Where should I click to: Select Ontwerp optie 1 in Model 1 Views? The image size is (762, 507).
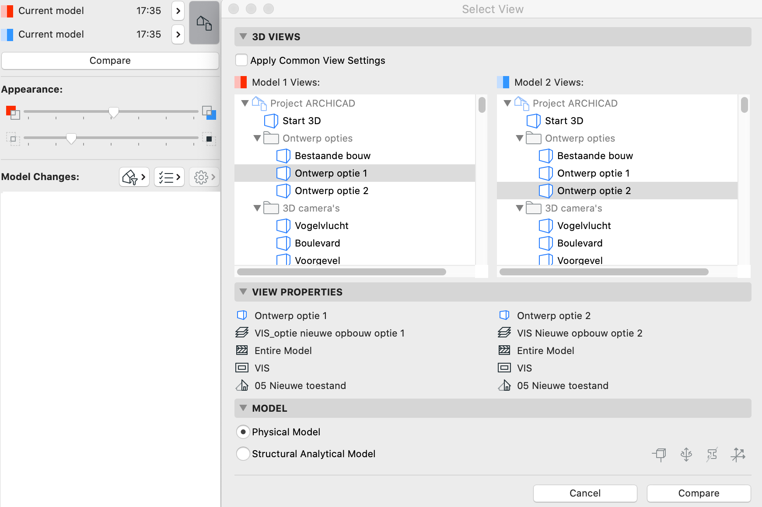click(355, 173)
